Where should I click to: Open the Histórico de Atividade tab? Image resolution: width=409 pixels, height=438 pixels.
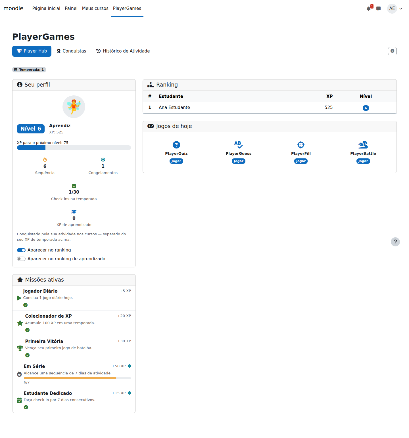pyautogui.click(x=123, y=51)
